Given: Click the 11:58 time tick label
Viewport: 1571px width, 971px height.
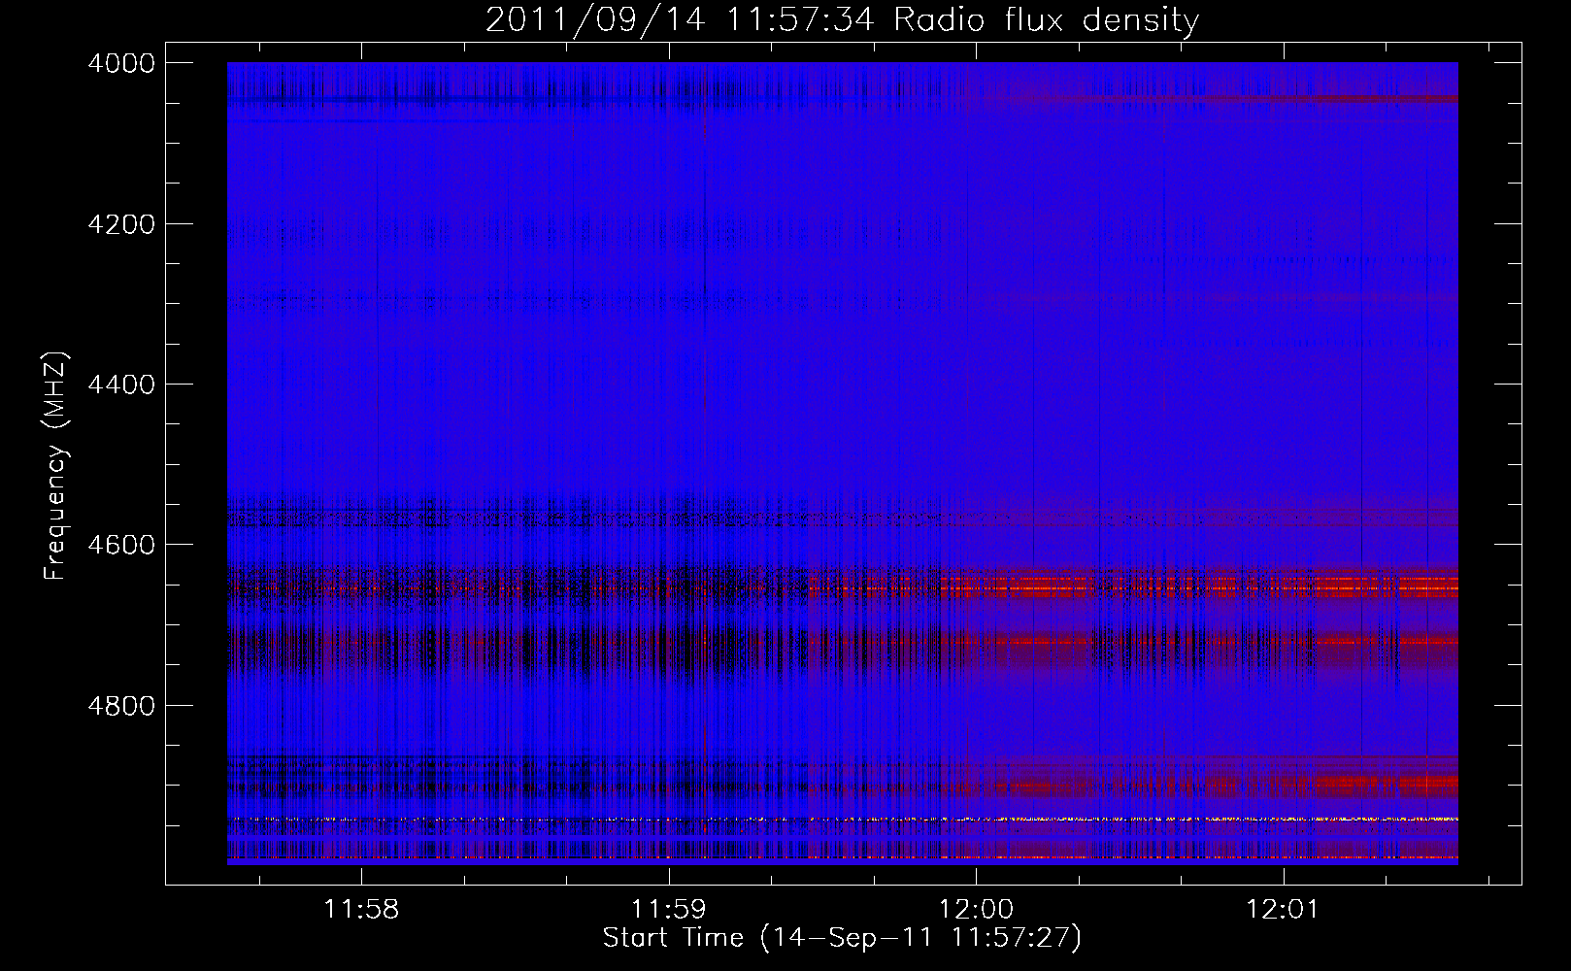Looking at the screenshot, I should 361,910.
